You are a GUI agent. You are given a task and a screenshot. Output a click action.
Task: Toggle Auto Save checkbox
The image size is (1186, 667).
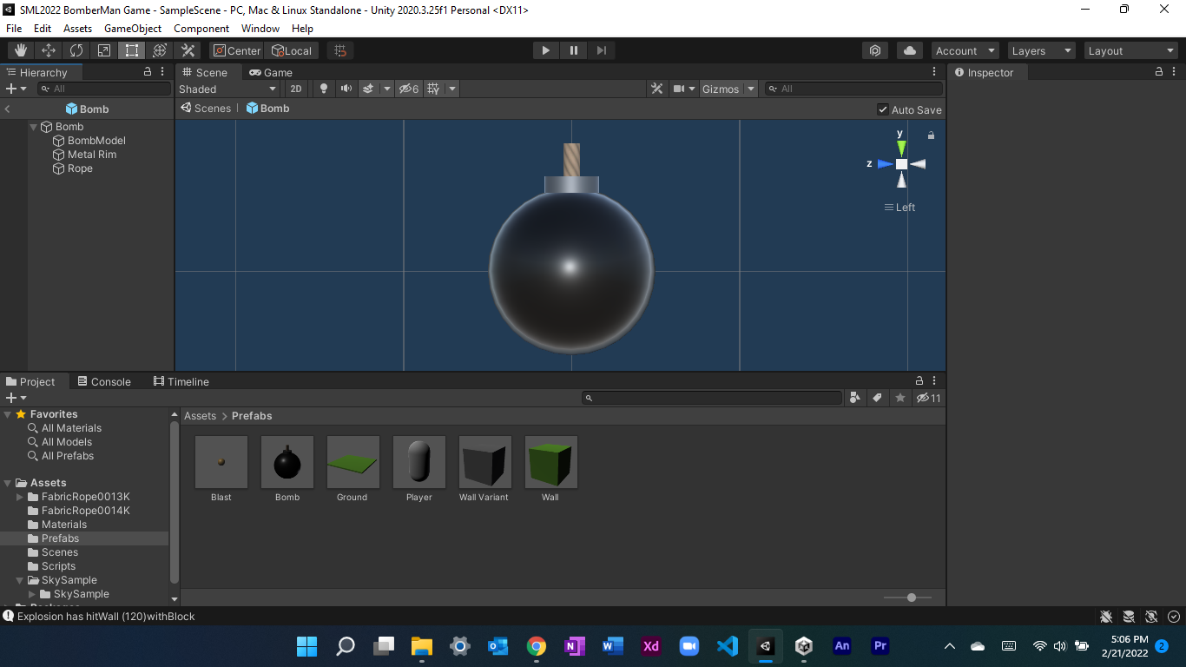click(x=883, y=109)
